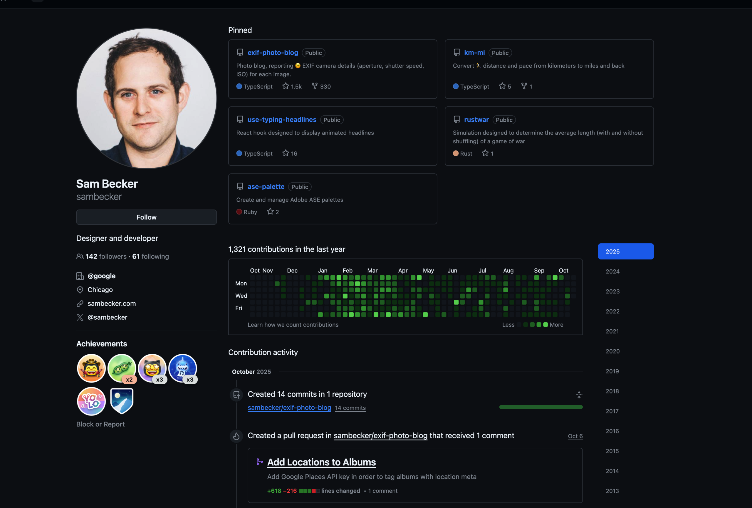752x508 pixels.
Task: Open the rustwar pinned repository
Action: pyautogui.click(x=476, y=120)
